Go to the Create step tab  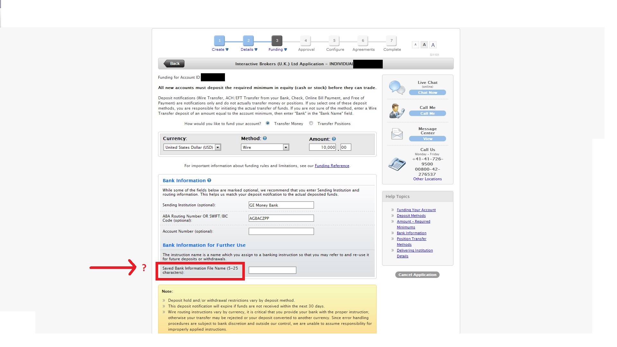point(220,41)
